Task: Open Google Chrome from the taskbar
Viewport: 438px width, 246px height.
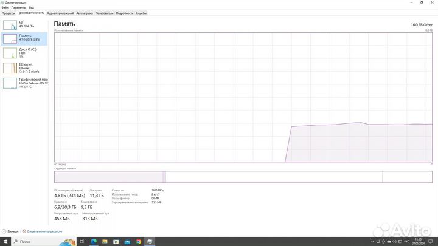Action: (139, 241)
